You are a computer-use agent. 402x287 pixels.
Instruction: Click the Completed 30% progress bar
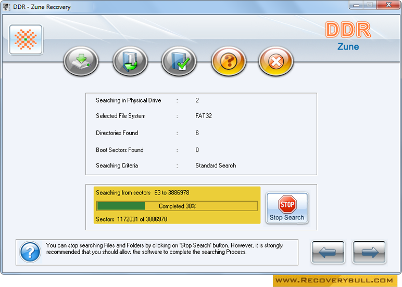point(177,206)
